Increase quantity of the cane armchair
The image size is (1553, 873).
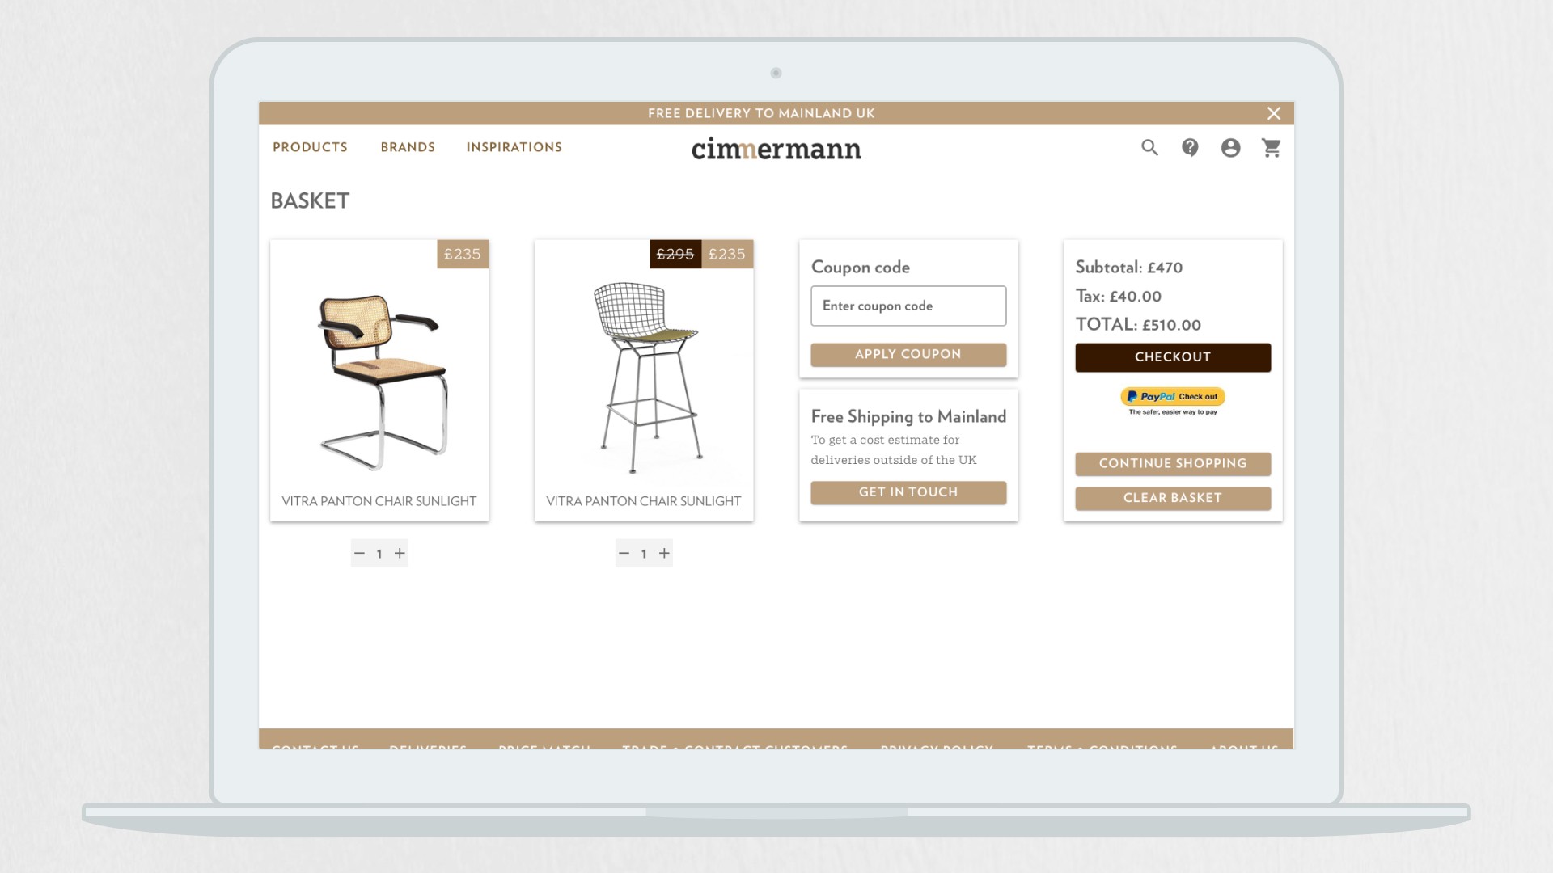[x=400, y=554]
